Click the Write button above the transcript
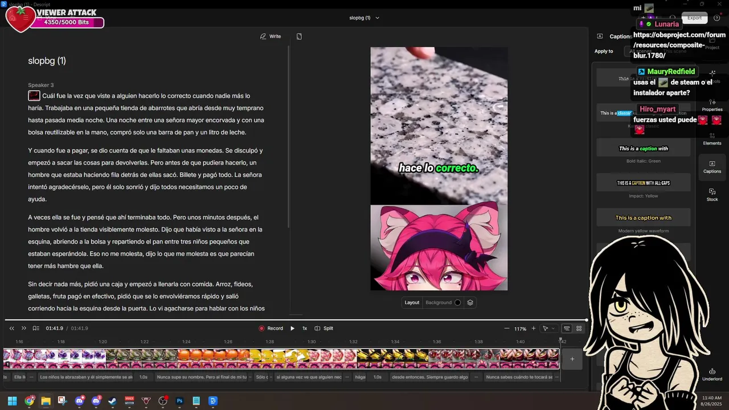This screenshot has height=410, width=729. click(x=271, y=36)
